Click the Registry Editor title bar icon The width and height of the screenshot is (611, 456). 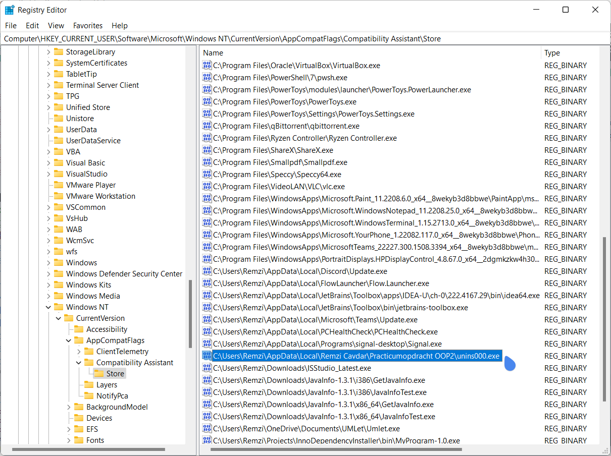[x=9, y=10]
